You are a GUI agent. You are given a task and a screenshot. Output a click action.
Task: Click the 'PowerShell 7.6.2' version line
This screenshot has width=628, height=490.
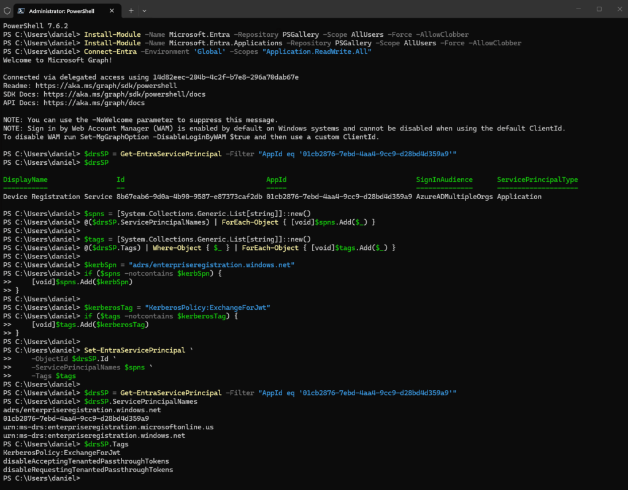(x=36, y=26)
